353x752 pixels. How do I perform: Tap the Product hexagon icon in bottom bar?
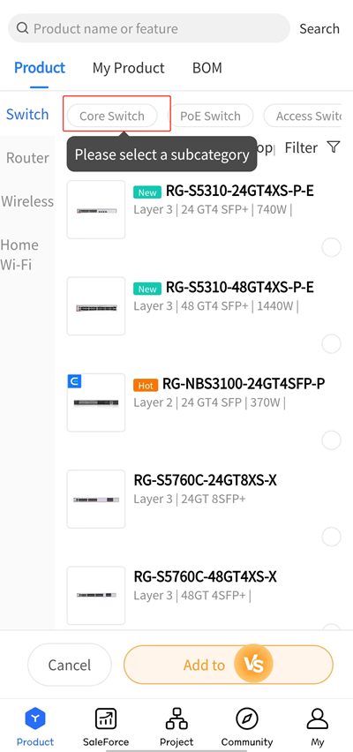(x=35, y=719)
